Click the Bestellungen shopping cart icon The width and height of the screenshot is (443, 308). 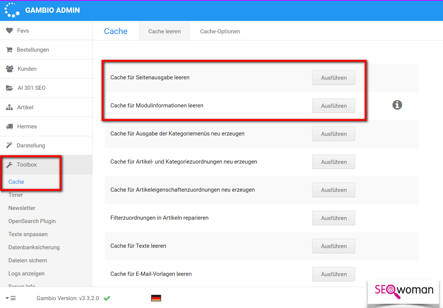(x=9, y=50)
